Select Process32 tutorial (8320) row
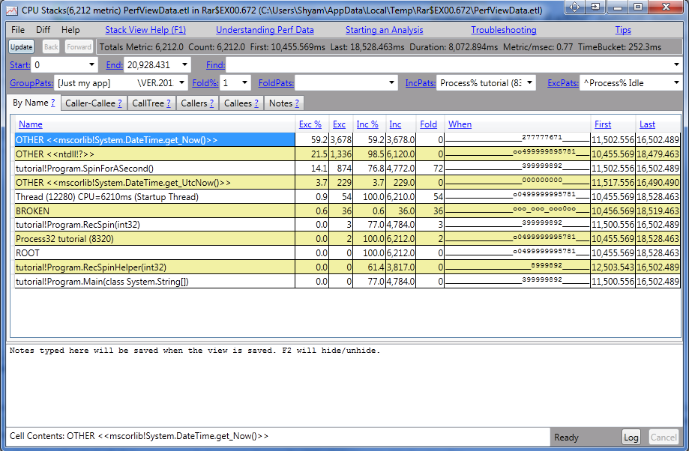The image size is (689, 451). [x=348, y=239]
